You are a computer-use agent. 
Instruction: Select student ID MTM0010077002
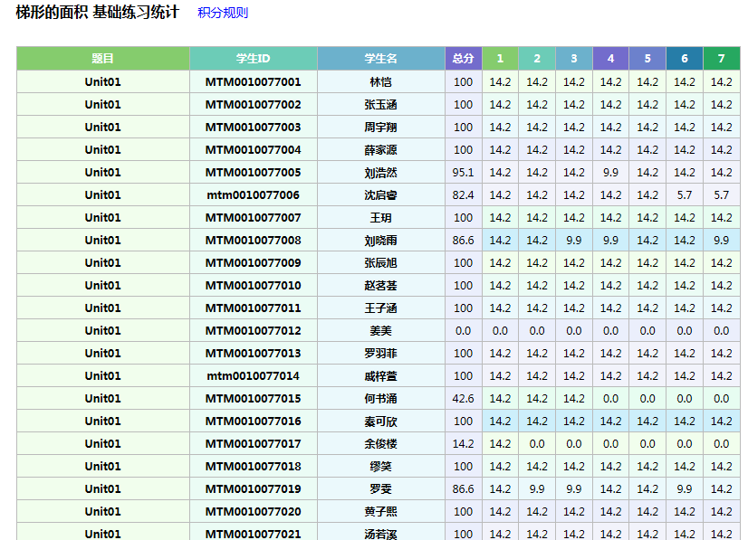click(x=254, y=104)
